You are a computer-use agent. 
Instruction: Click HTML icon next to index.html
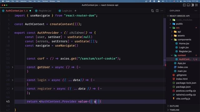coord(174,79)
